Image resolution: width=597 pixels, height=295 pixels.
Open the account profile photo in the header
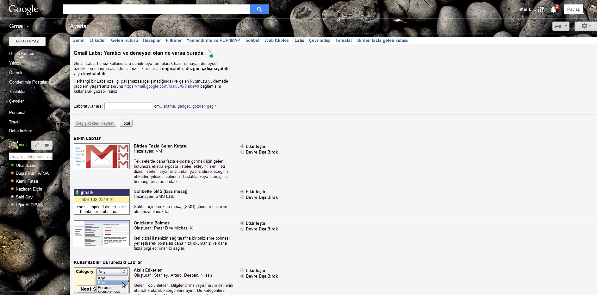point(592,9)
